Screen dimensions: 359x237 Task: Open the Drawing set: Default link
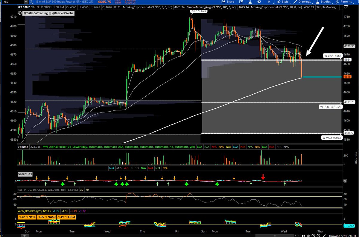343,236
